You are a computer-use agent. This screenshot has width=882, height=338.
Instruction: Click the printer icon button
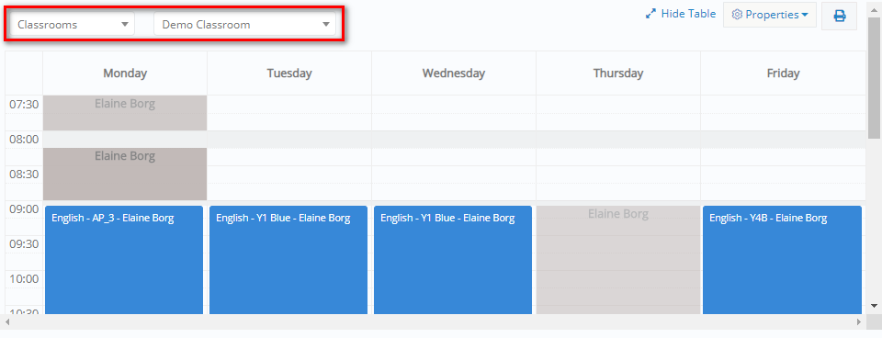point(839,16)
